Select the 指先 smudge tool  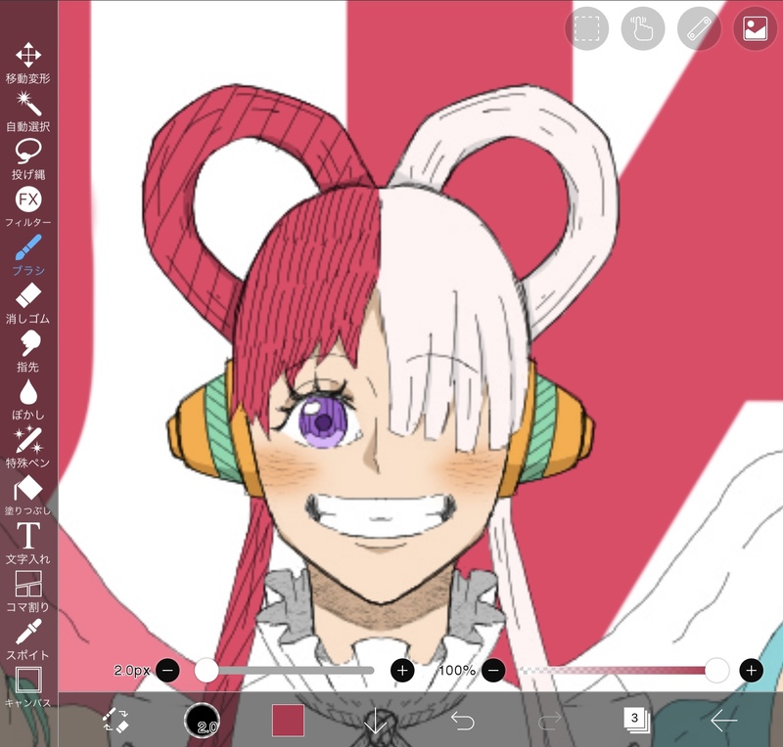28,351
